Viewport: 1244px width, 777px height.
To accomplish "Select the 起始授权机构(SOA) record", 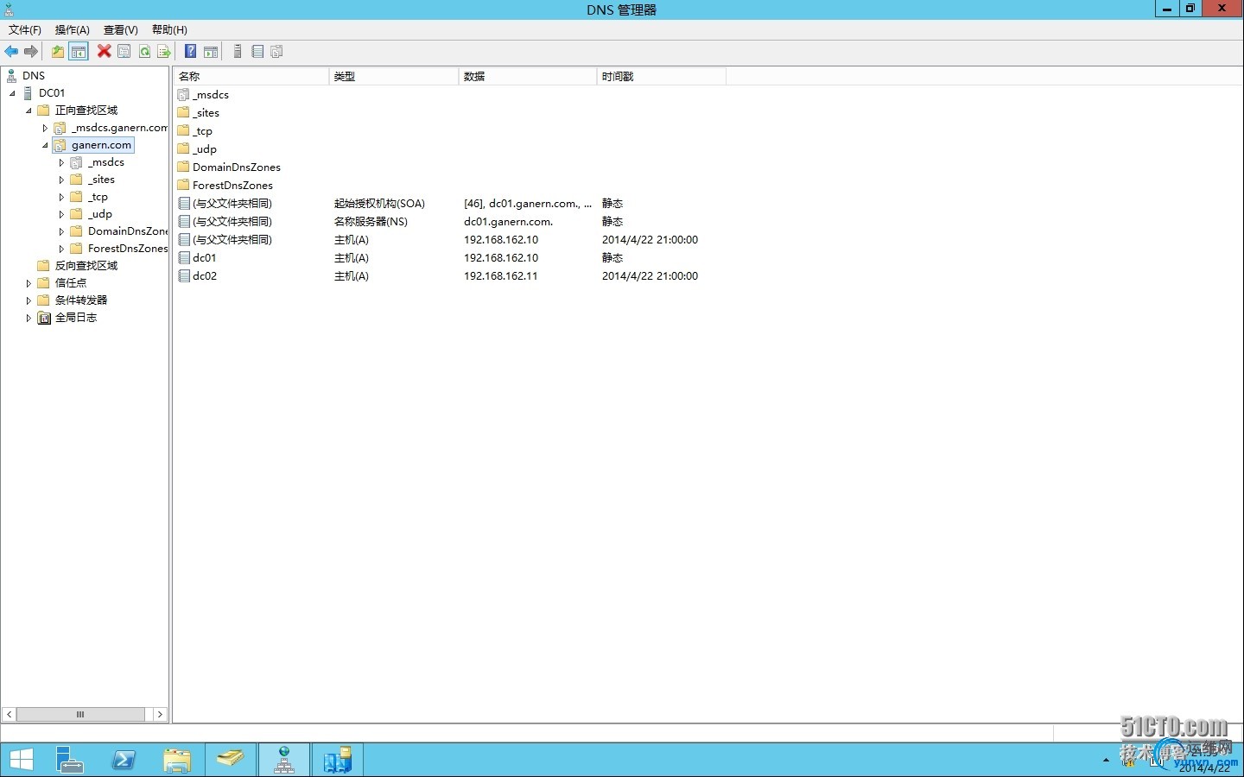I will (379, 204).
